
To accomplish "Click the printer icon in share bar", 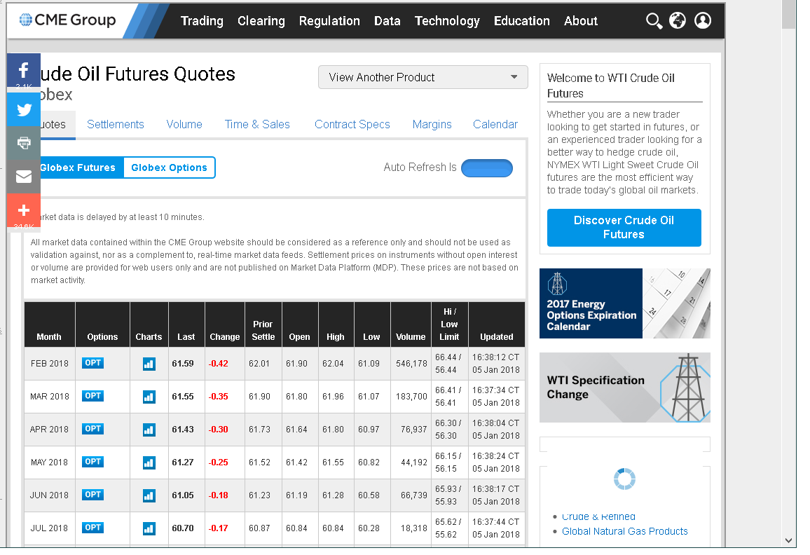I will click(x=24, y=143).
